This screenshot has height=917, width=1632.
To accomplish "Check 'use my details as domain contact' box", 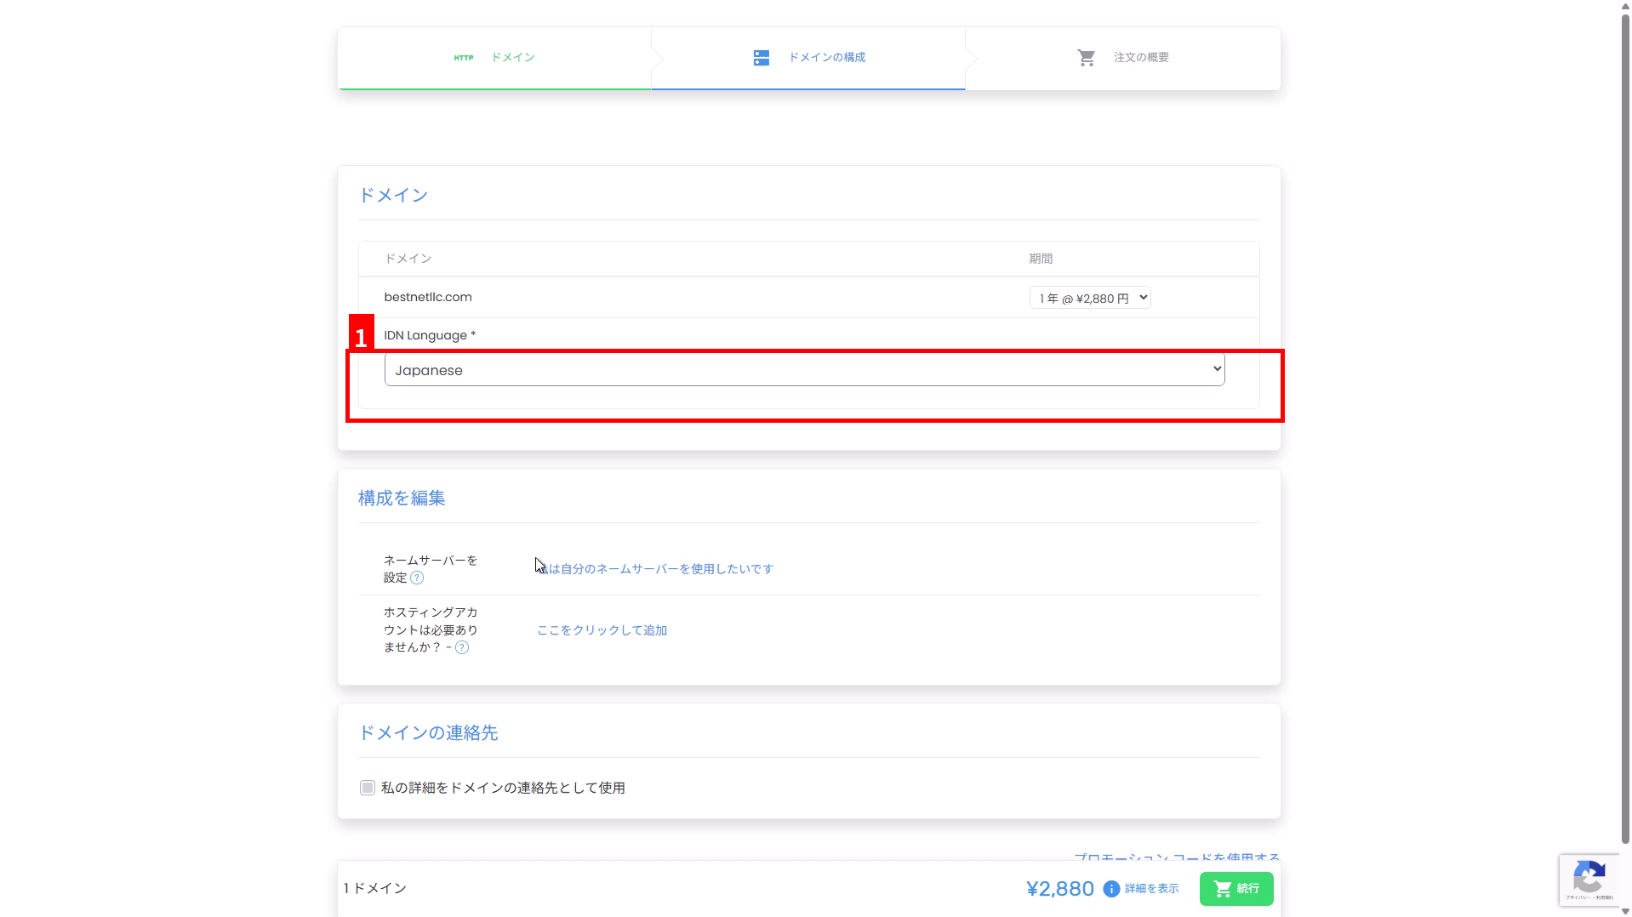I will click(368, 789).
